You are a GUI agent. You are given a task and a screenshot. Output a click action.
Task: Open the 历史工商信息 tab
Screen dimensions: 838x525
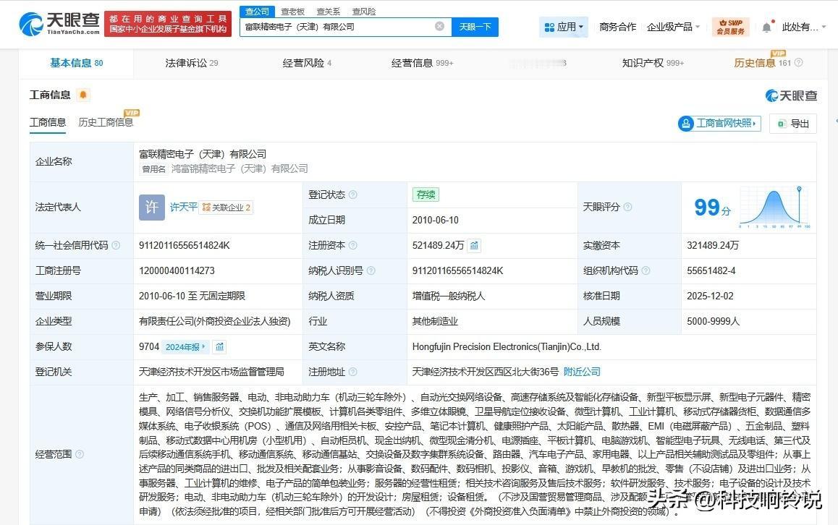(105, 122)
